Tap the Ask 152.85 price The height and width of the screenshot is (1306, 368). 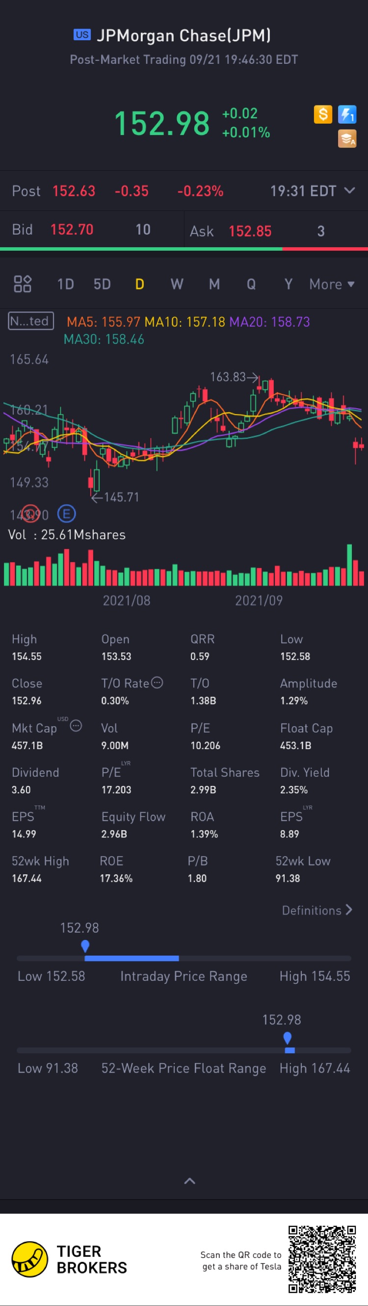(x=250, y=231)
